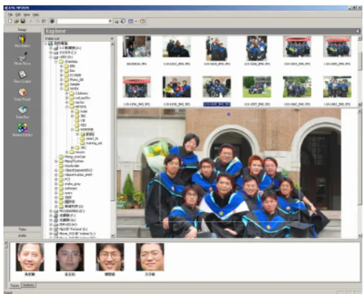Switch to the Image sidebar tab

[x=22, y=30]
